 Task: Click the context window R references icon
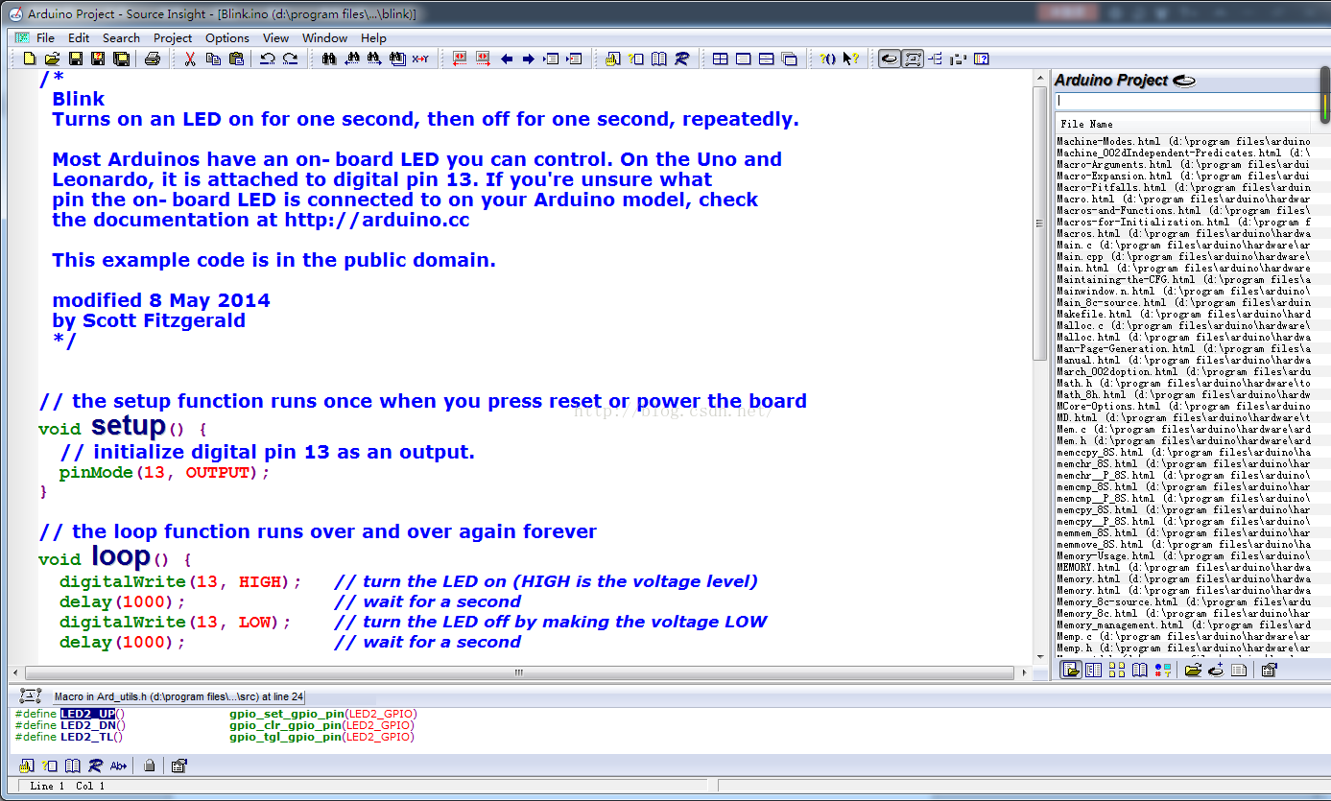pyautogui.click(x=95, y=766)
